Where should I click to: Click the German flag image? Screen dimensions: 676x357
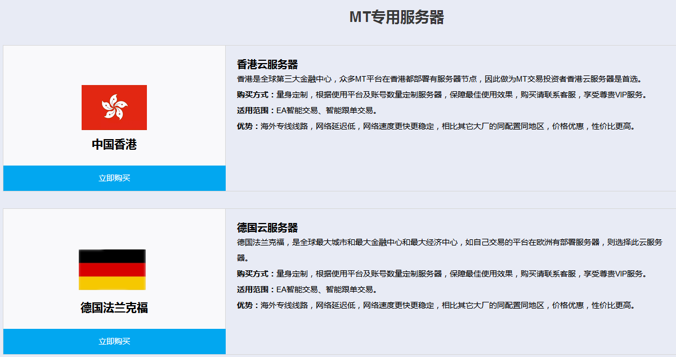(112, 270)
